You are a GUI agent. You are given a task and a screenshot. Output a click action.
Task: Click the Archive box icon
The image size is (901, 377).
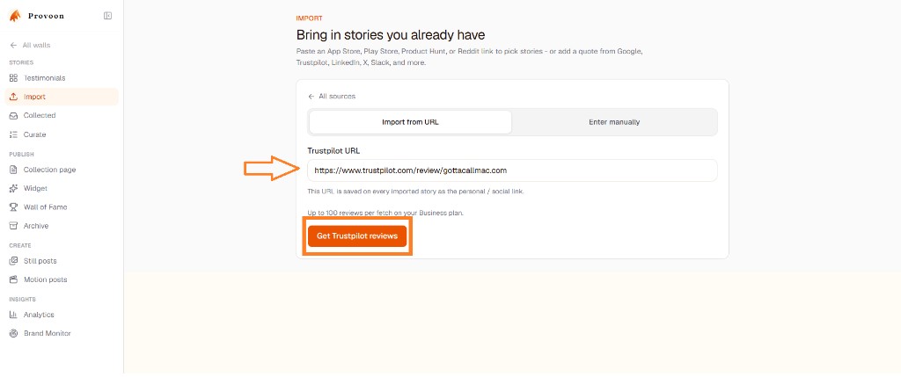(x=14, y=226)
